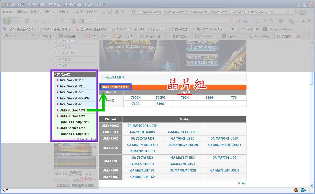Open the 工具 (T) menu

click(78, 12)
